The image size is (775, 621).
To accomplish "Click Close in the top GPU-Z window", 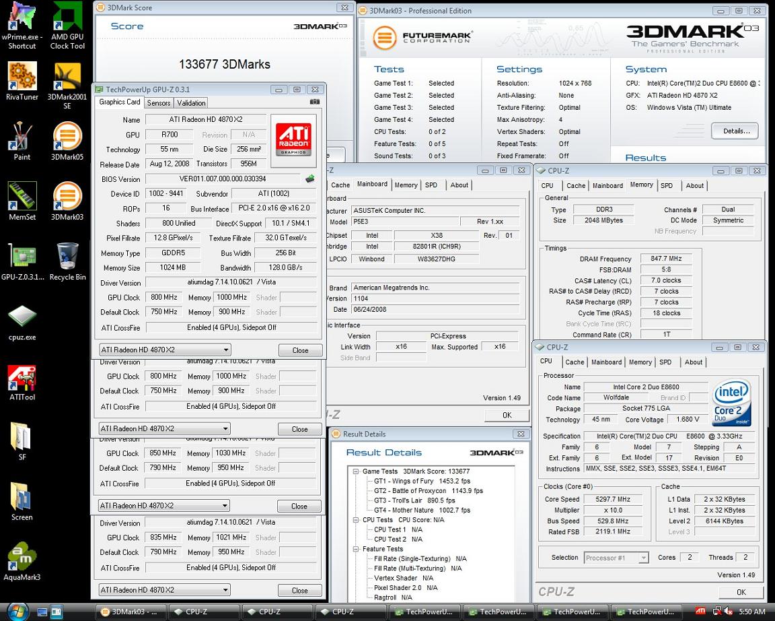I will point(300,350).
